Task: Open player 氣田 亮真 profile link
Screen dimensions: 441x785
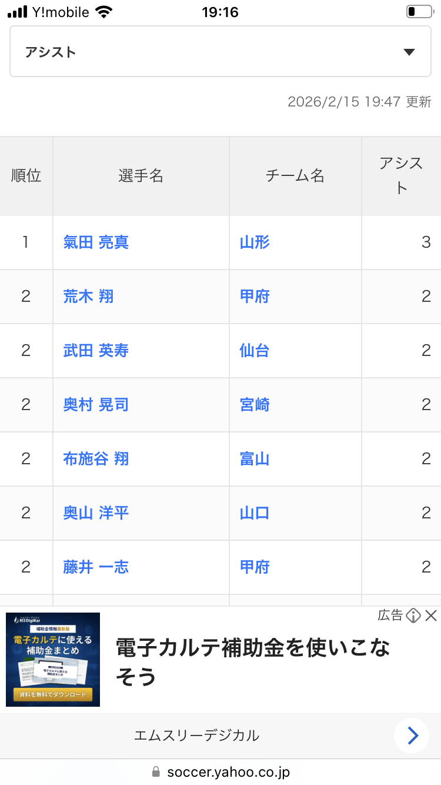Action: pyautogui.click(x=96, y=242)
